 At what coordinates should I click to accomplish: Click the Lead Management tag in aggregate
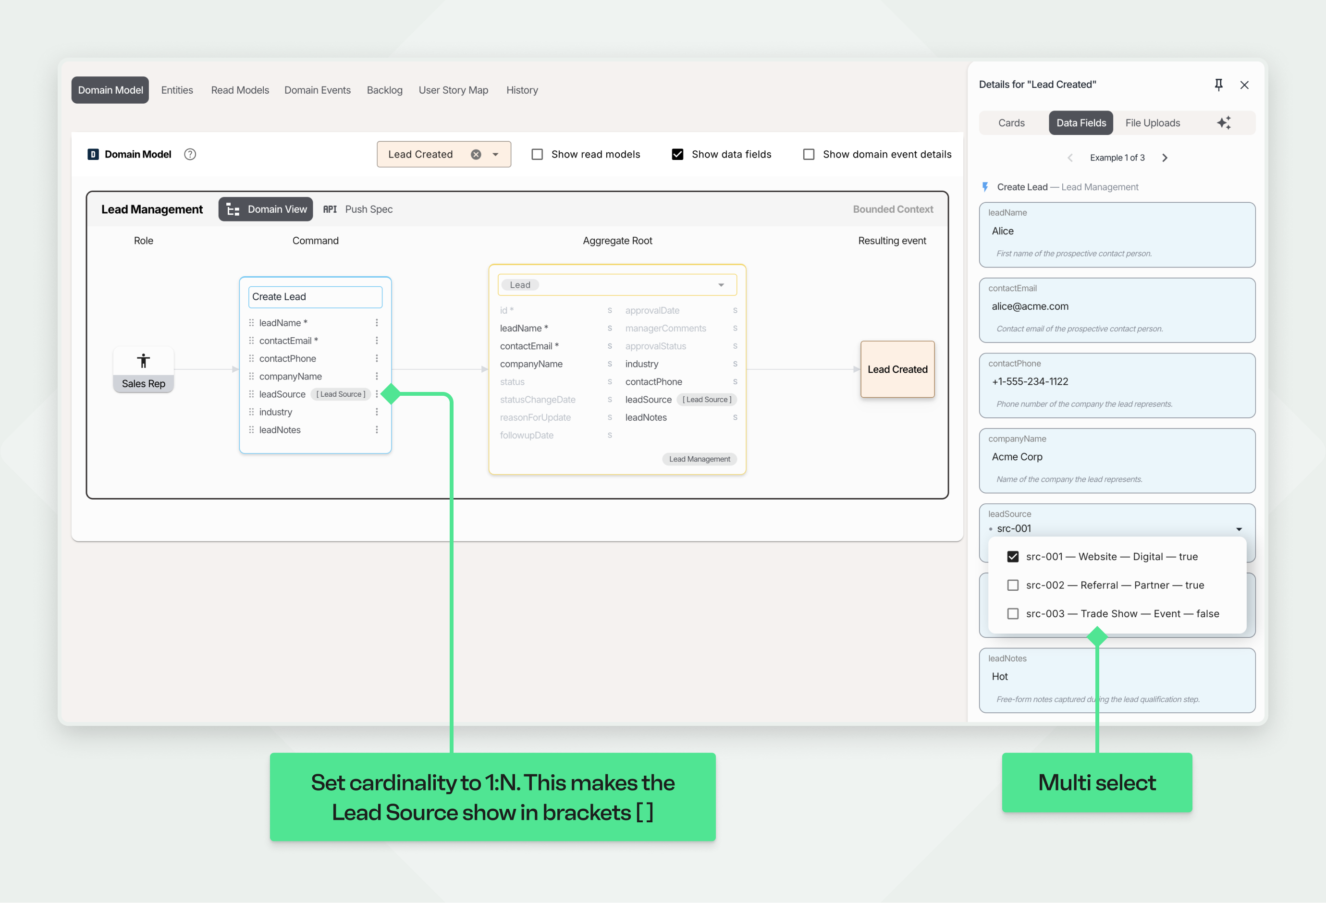(699, 459)
